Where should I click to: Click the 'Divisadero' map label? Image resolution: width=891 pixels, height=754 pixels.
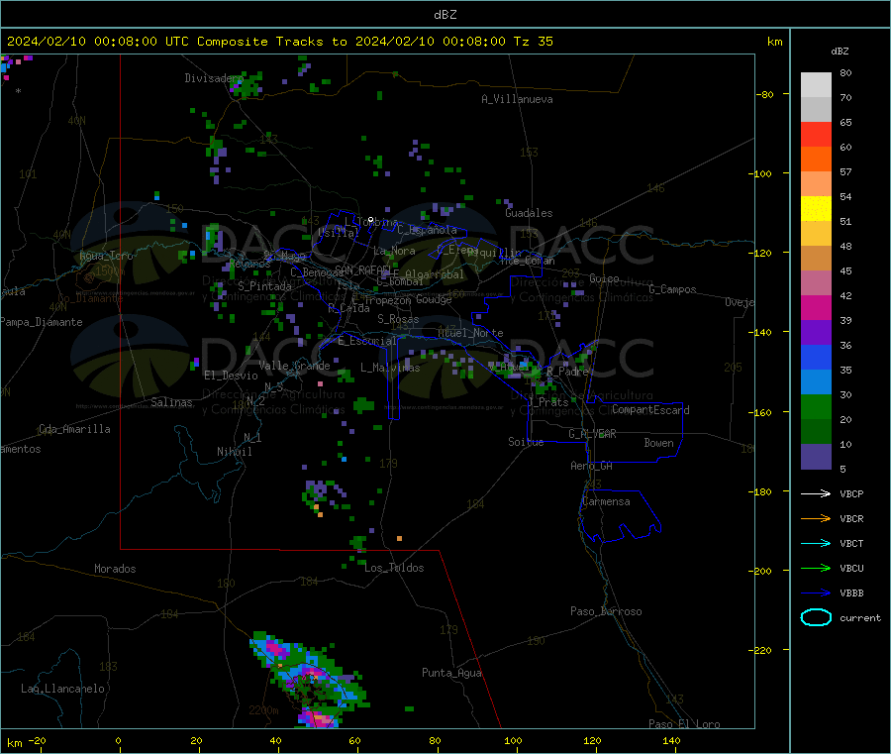tap(213, 78)
